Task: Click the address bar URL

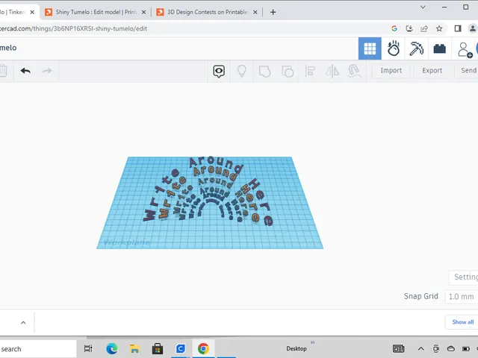Action: 73,28
